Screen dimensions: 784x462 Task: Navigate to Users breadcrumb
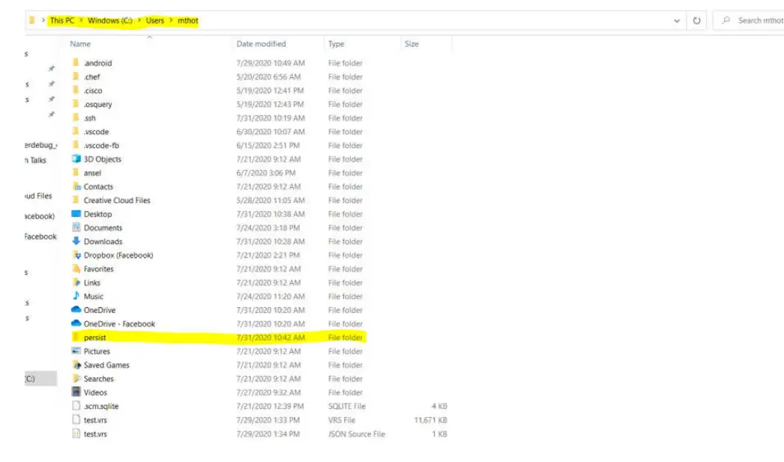pyautogui.click(x=155, y=20)
